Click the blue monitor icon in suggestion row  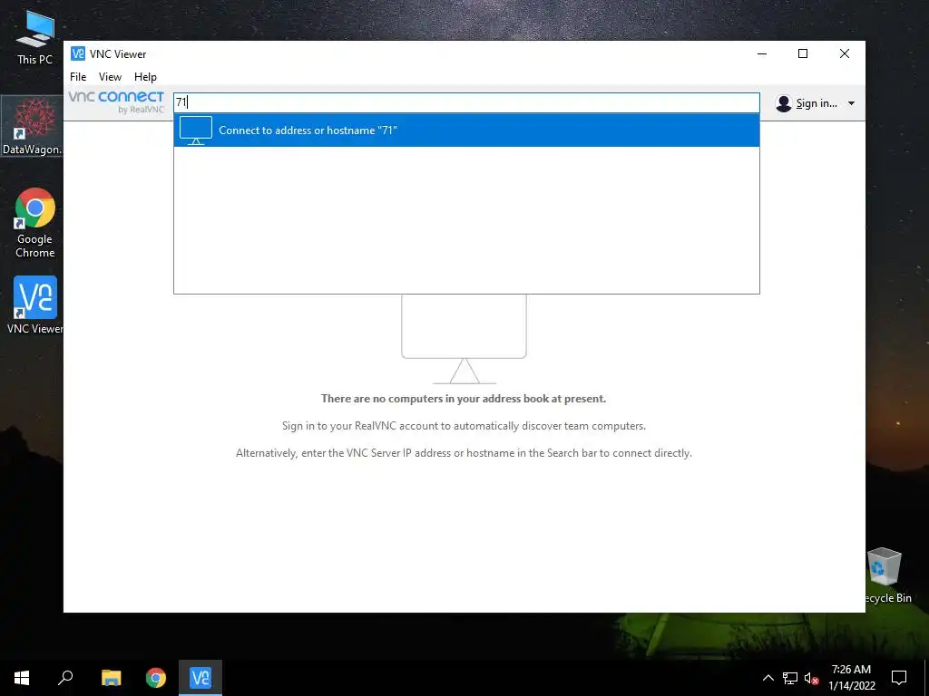point(196,130)
